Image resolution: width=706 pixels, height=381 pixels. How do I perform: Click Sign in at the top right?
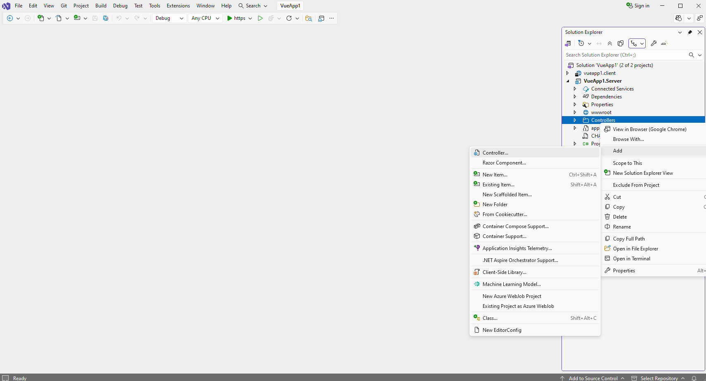tap(638, 6)
